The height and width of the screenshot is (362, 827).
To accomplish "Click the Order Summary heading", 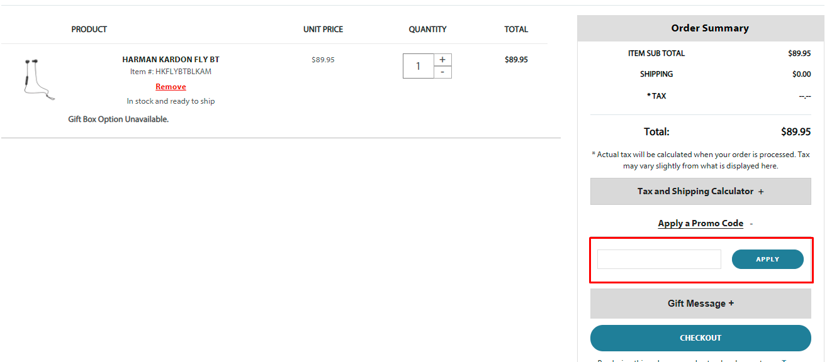I will (x=710, y=28).
